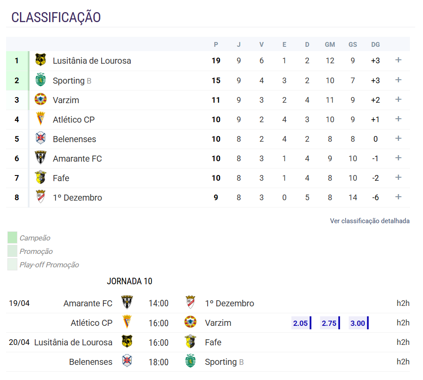Image resolution: width=423 pixels, height=380 pixels.
Task: Open Sporting B team name in standings
Action: [x=72, y=81]
